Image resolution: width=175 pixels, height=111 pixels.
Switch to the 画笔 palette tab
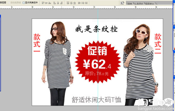point(130,4)
